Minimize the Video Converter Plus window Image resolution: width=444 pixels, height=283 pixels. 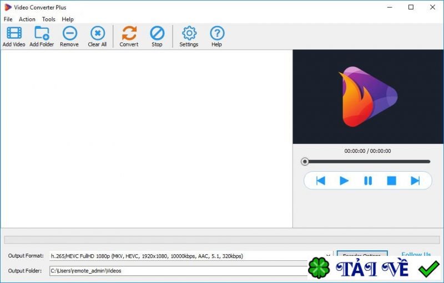tap(390, 7)
